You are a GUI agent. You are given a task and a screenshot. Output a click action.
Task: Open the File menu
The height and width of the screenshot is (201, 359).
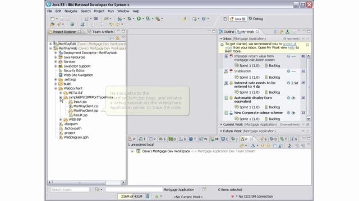[50, 11]
